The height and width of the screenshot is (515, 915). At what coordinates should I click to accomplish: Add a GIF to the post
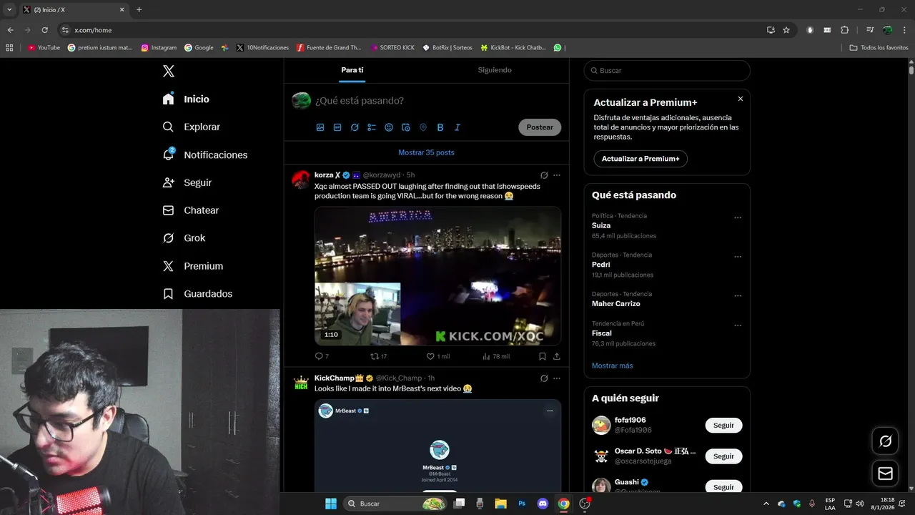337,127
